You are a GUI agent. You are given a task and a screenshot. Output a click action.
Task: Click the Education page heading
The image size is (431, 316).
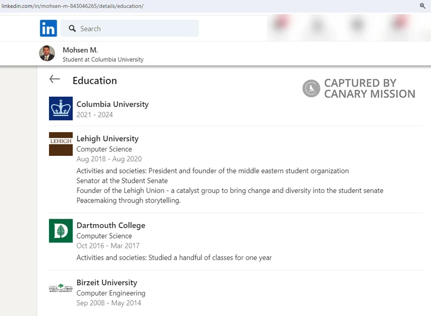tap(95, 81)
